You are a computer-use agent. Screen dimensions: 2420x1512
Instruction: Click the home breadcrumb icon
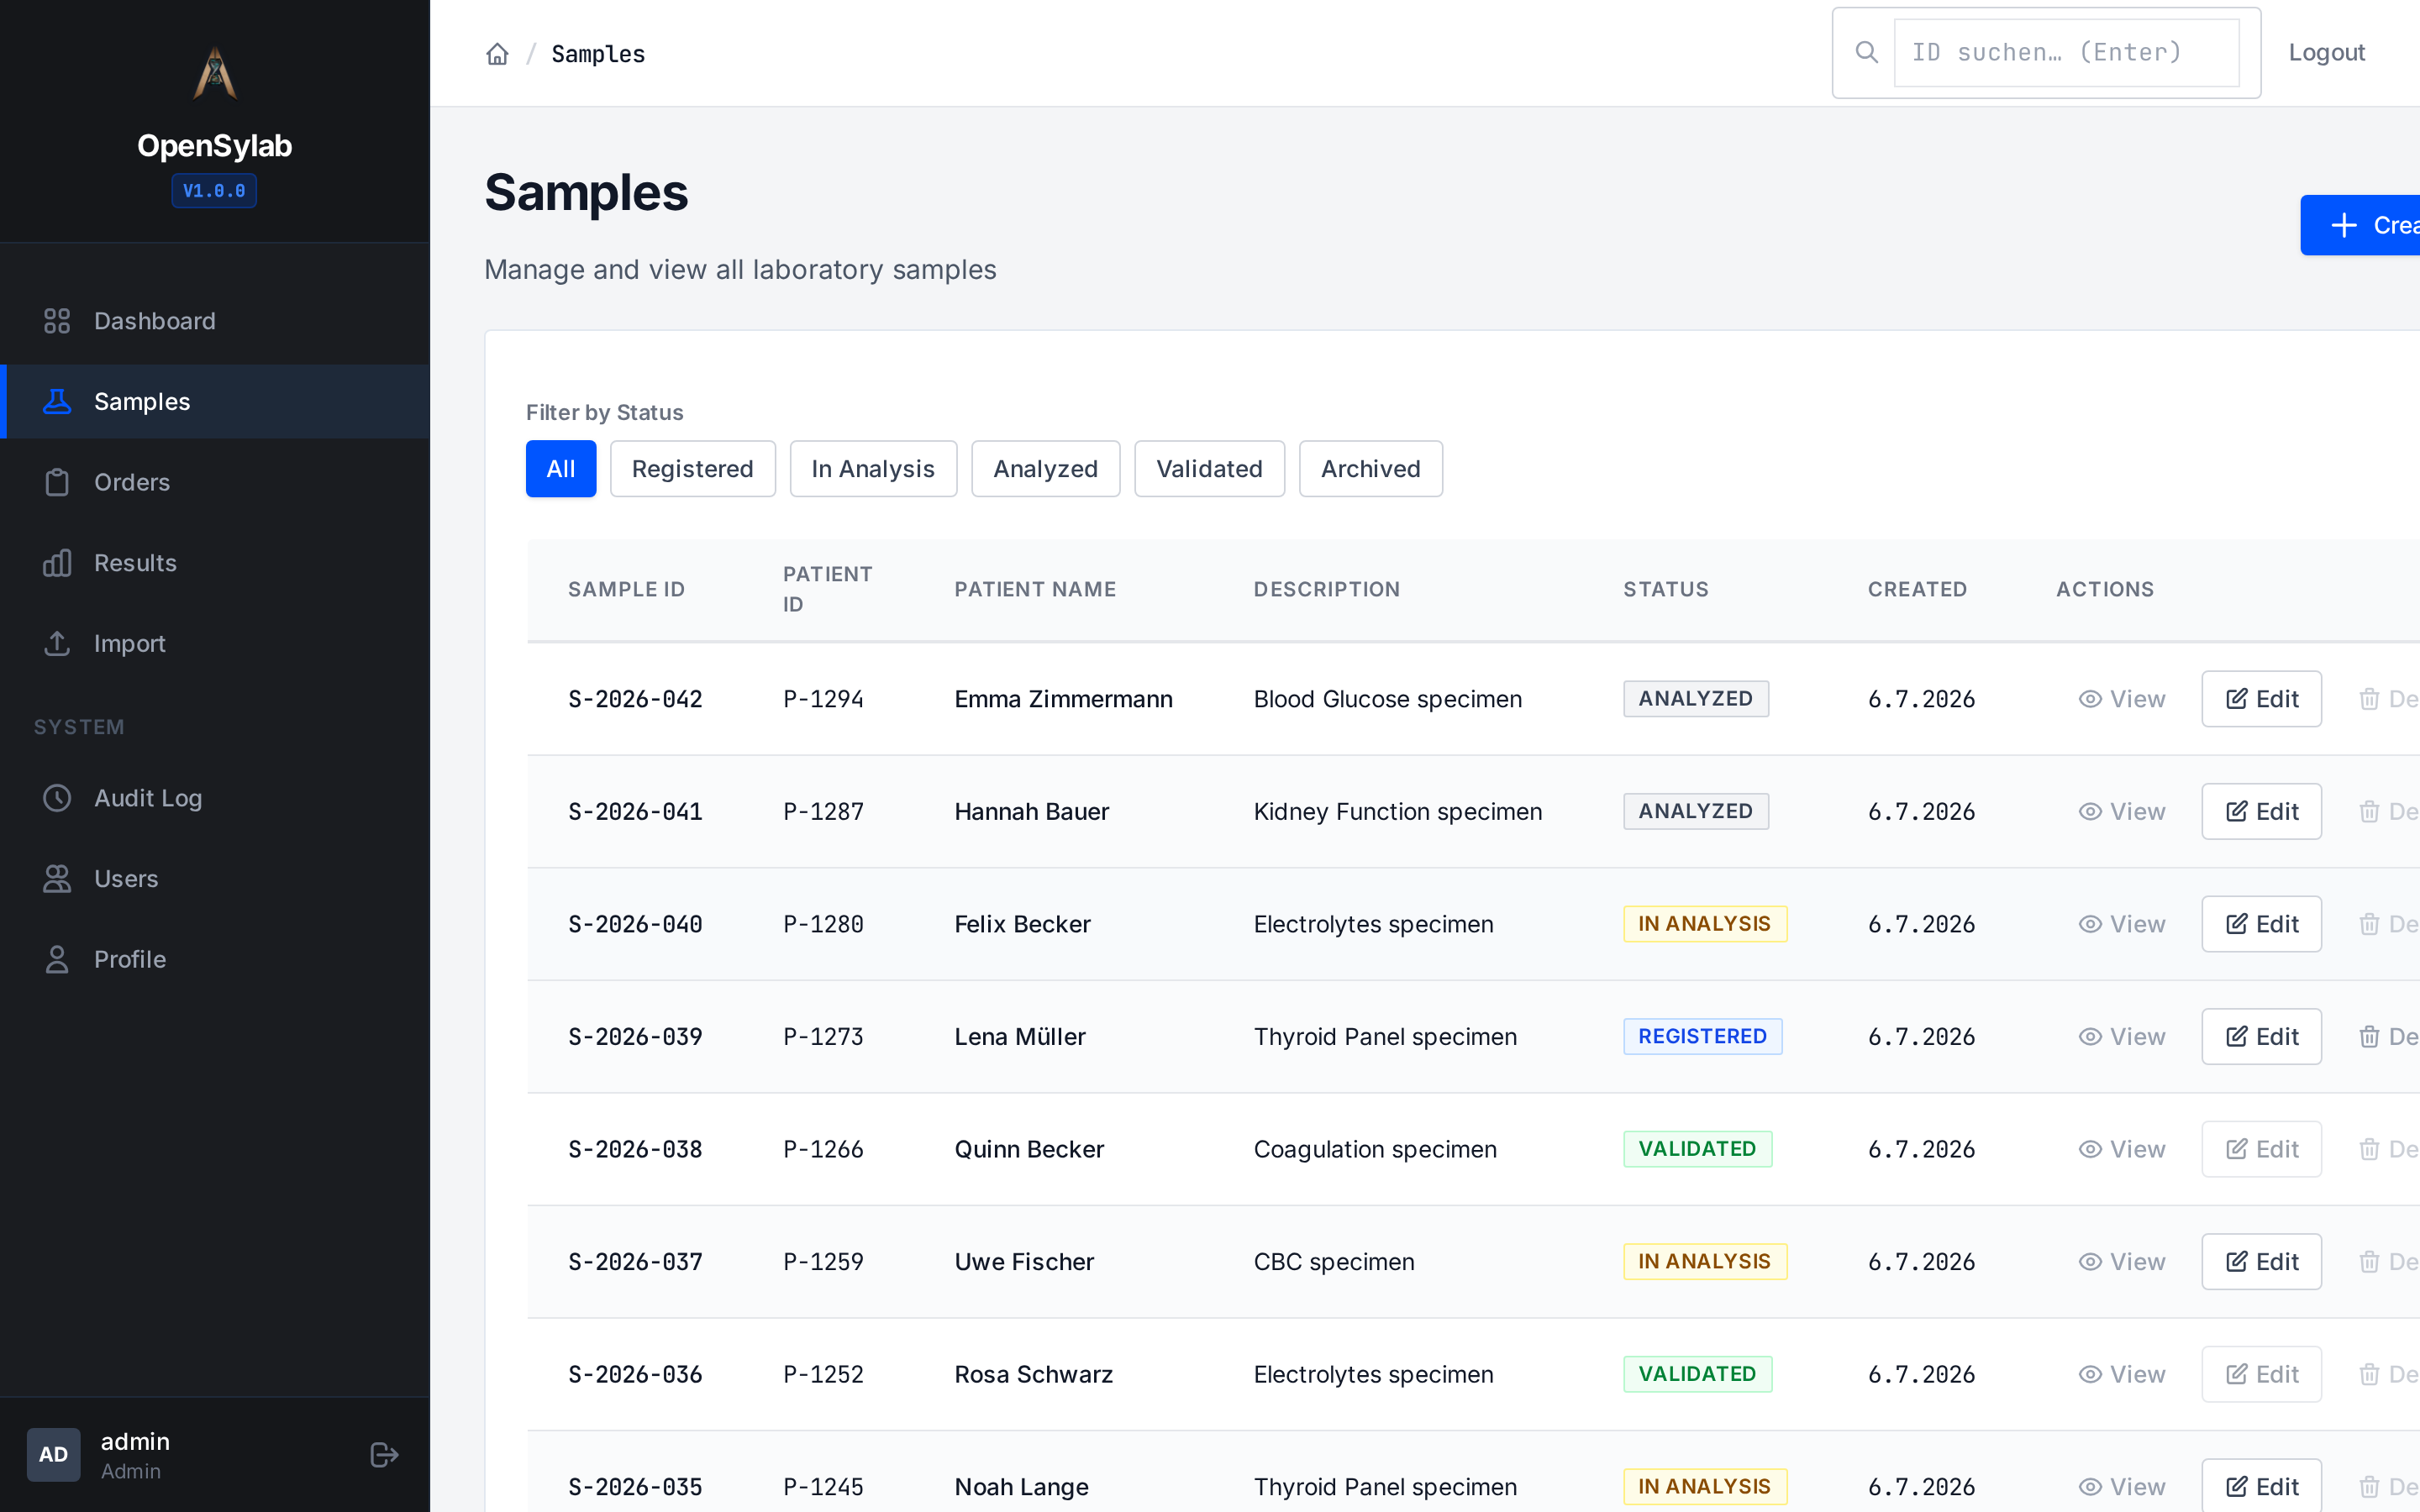497,54
